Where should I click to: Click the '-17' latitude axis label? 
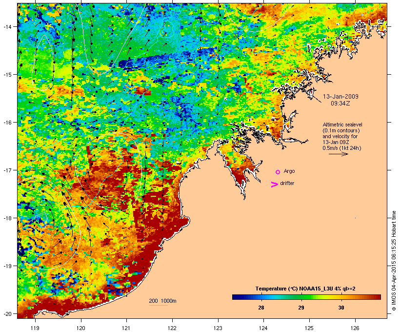7,170
